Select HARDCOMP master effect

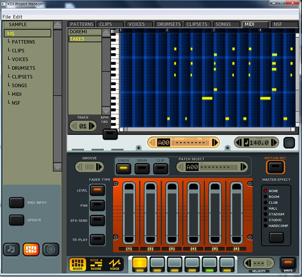276,226
